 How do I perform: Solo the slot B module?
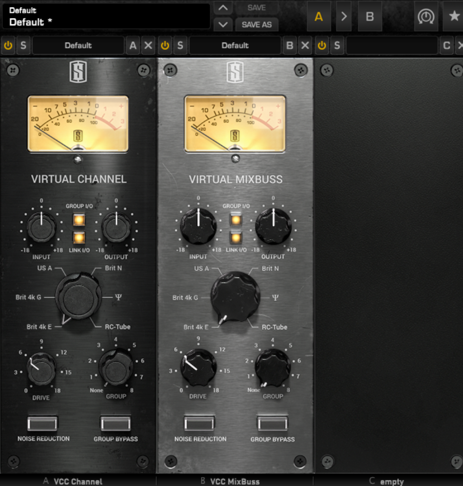click(181, 45)
